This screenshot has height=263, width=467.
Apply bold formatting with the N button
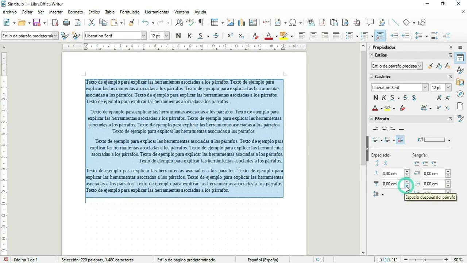(178, 35)
